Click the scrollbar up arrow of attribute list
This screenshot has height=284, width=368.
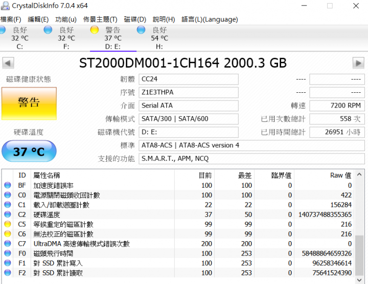coord(359,174)
